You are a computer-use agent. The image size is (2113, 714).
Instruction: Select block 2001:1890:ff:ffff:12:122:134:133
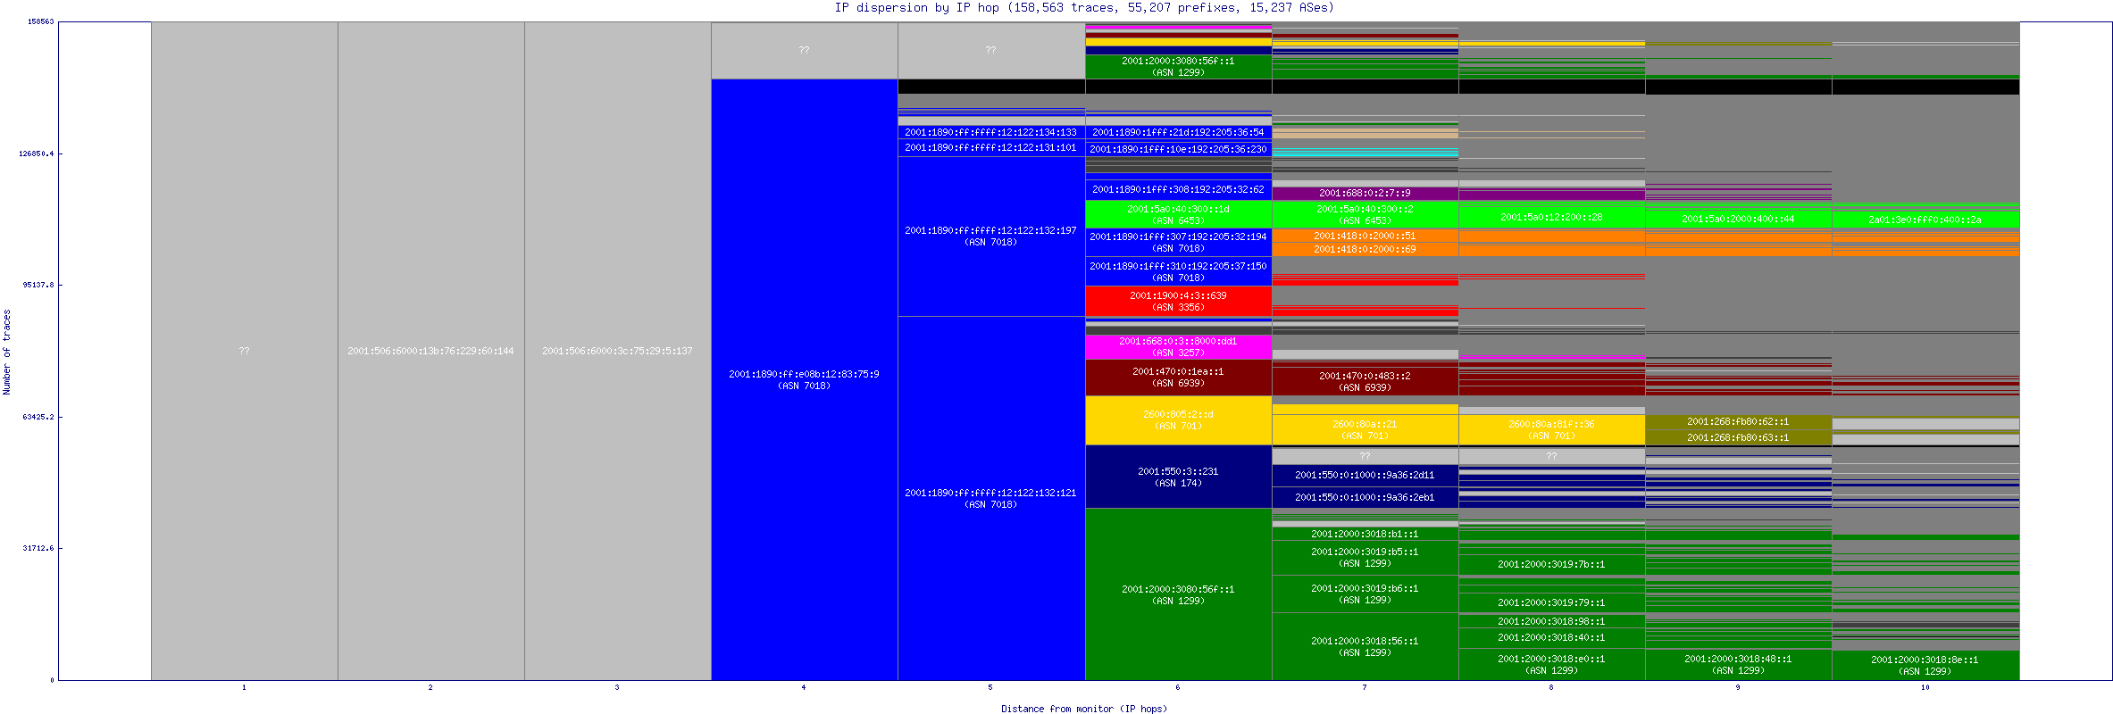point(990,132)
